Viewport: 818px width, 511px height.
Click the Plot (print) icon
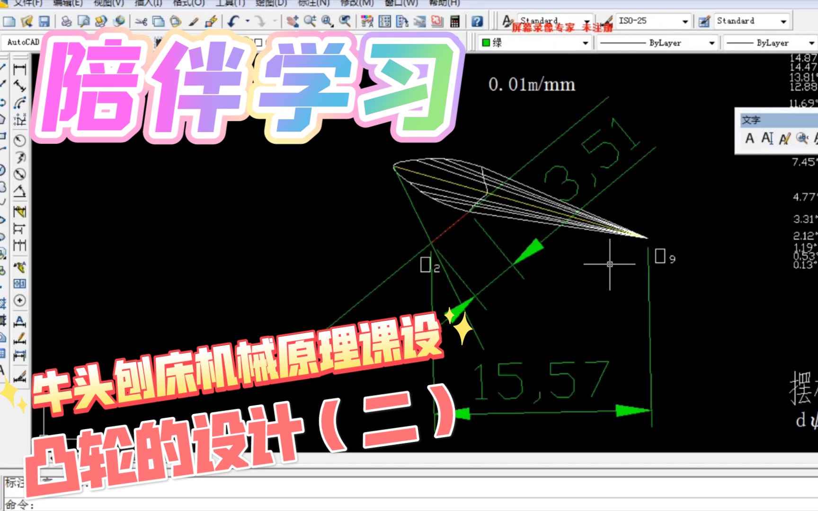point(67,21)
